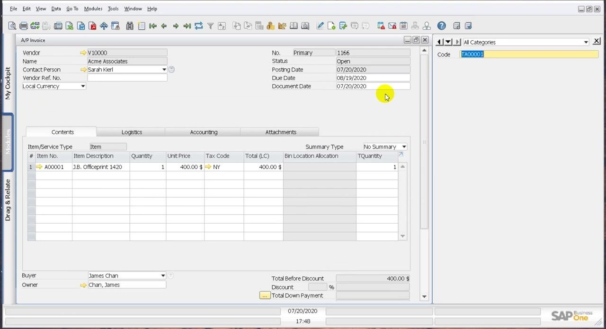This screenshot has width=606, height=329.
Task: Open the My Cockpit side tab
Action: (8, 83)
